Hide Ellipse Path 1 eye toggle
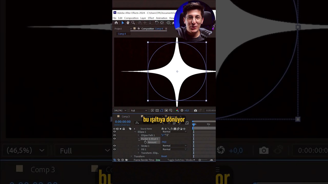 115,135
